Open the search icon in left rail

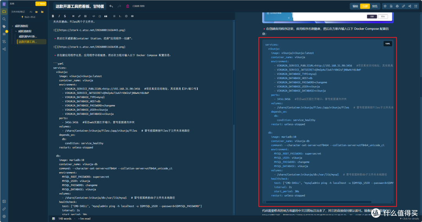4,19
